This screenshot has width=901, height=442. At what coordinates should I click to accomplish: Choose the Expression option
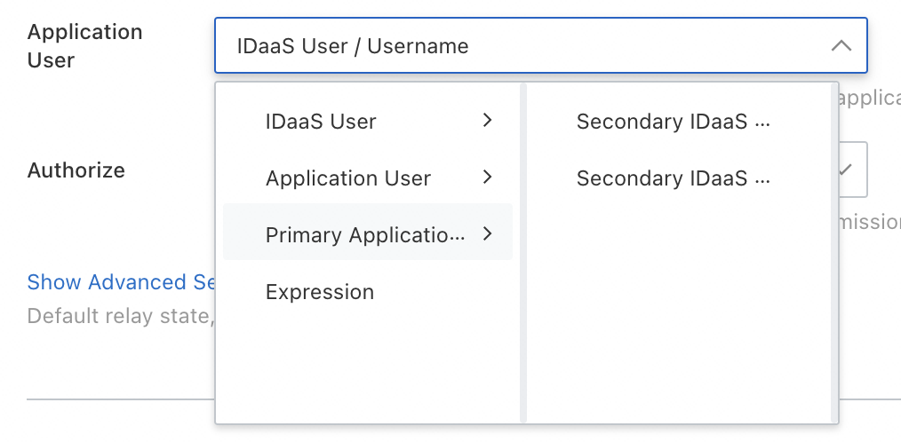(320, 292)
